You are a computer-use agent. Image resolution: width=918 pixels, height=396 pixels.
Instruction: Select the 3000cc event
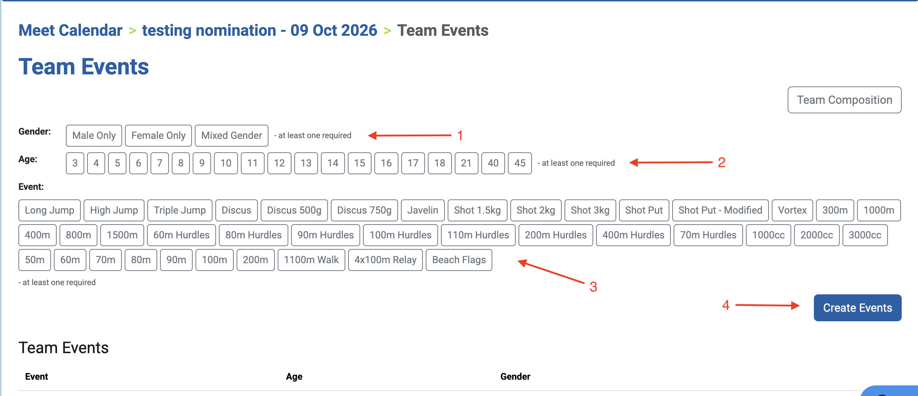click(x=865, y=235)
